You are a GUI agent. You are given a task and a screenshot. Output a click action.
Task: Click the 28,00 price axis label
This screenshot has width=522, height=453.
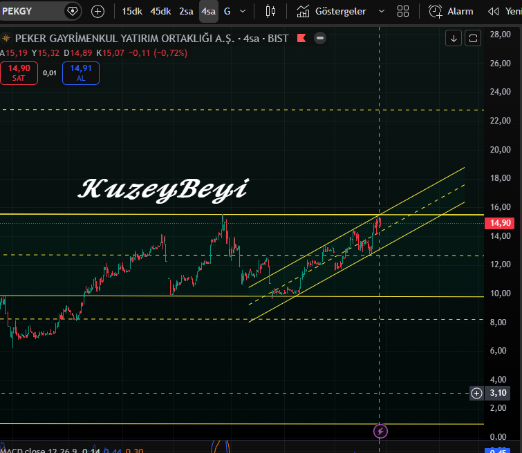(500, 35)
